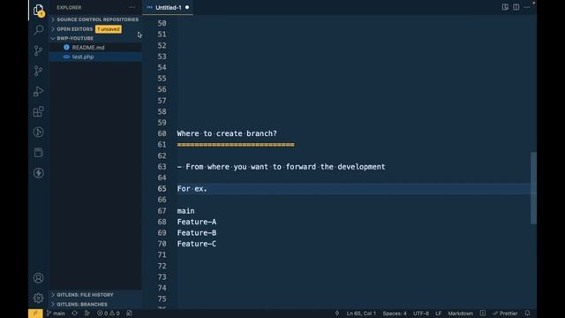Click Feature-C text in editor
This screenshot has width=565, height=318.
tap(197, 244)
